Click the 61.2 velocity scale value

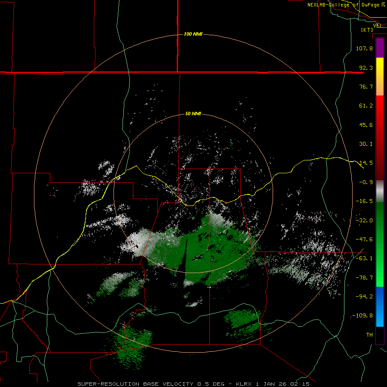[366, 106]
